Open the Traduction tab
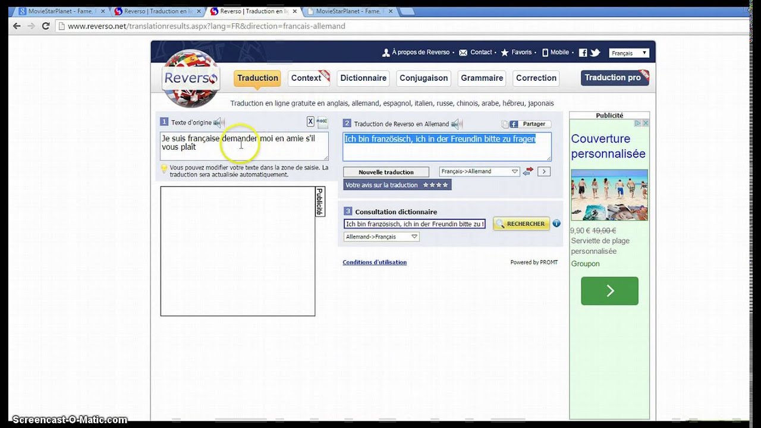 [x=257, y=78]
